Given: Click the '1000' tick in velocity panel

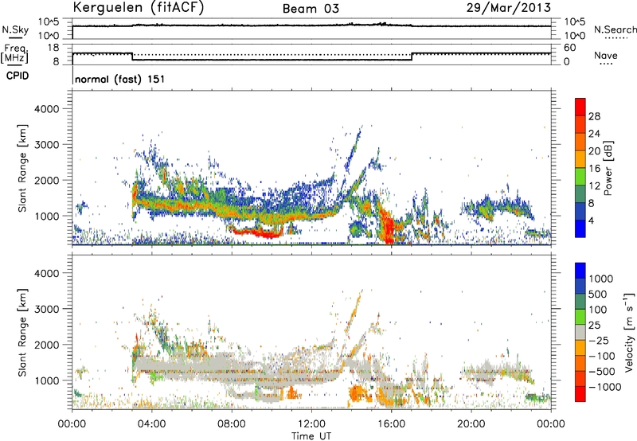Looking at the screenshot, I should click(x=47, y=381).
